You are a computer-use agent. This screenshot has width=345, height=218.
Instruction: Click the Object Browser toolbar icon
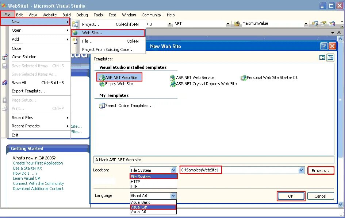[x=332, y=23]
